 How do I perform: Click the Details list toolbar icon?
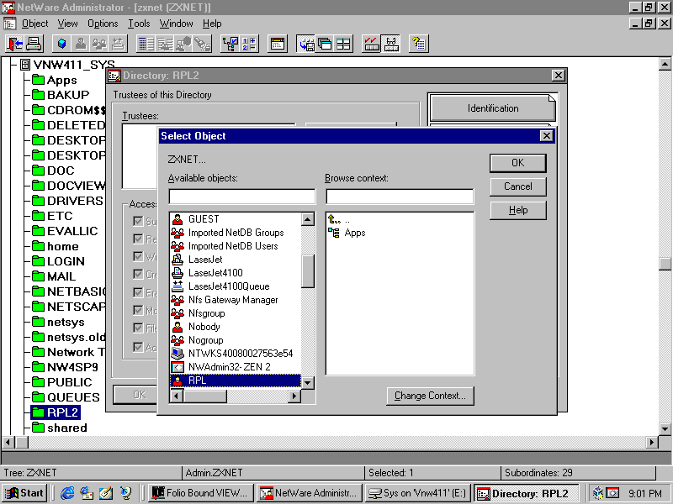pos(146,44)
